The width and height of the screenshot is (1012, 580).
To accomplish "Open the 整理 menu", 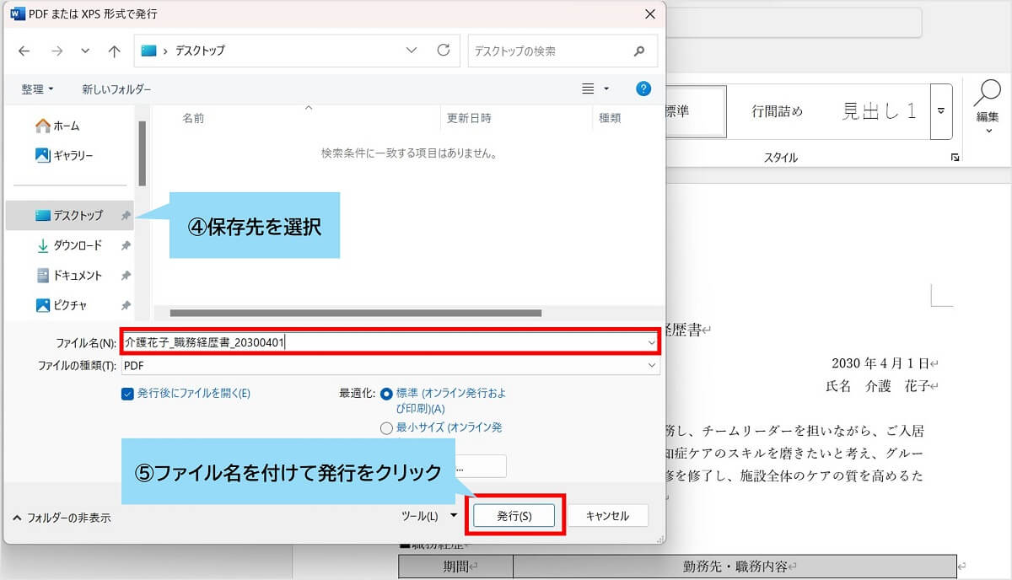I will (x=37, y=89).
